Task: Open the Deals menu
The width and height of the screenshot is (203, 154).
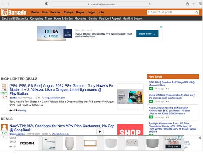Action: (x=35, y=12)
